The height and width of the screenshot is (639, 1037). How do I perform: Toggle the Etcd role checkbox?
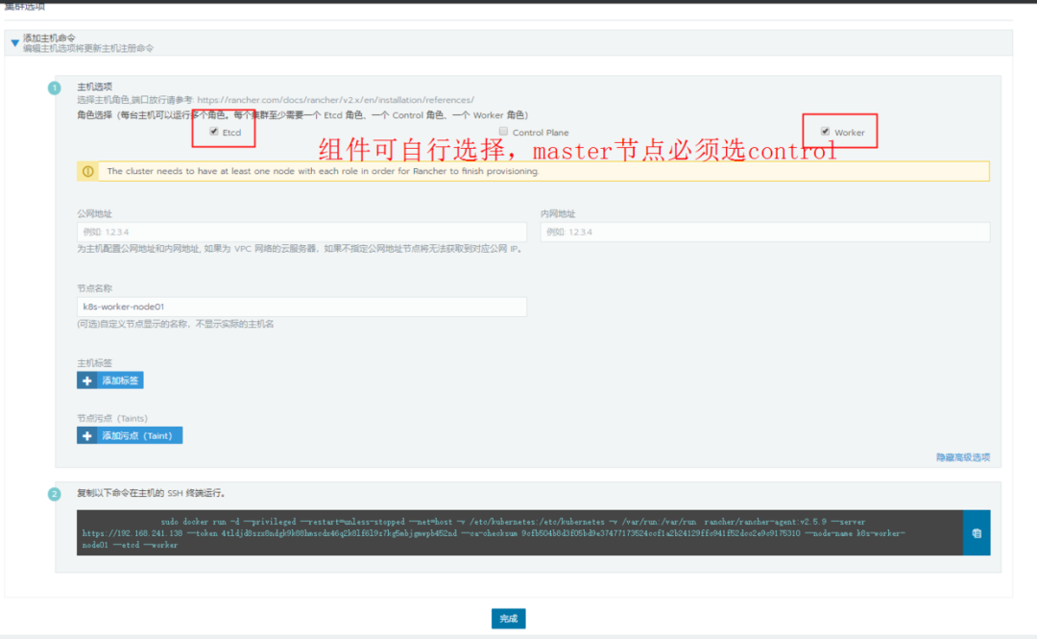tap(213, 132)
